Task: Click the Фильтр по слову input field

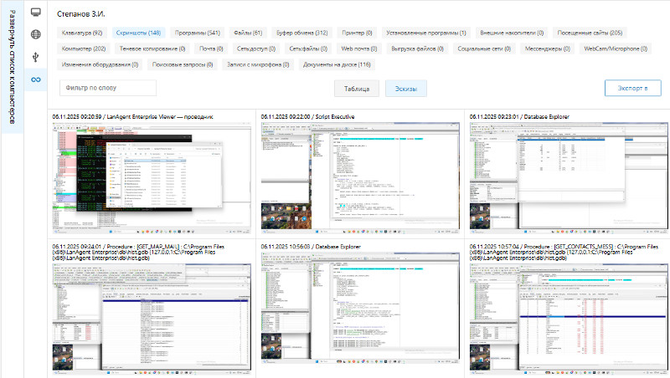Action: point(108,88)
